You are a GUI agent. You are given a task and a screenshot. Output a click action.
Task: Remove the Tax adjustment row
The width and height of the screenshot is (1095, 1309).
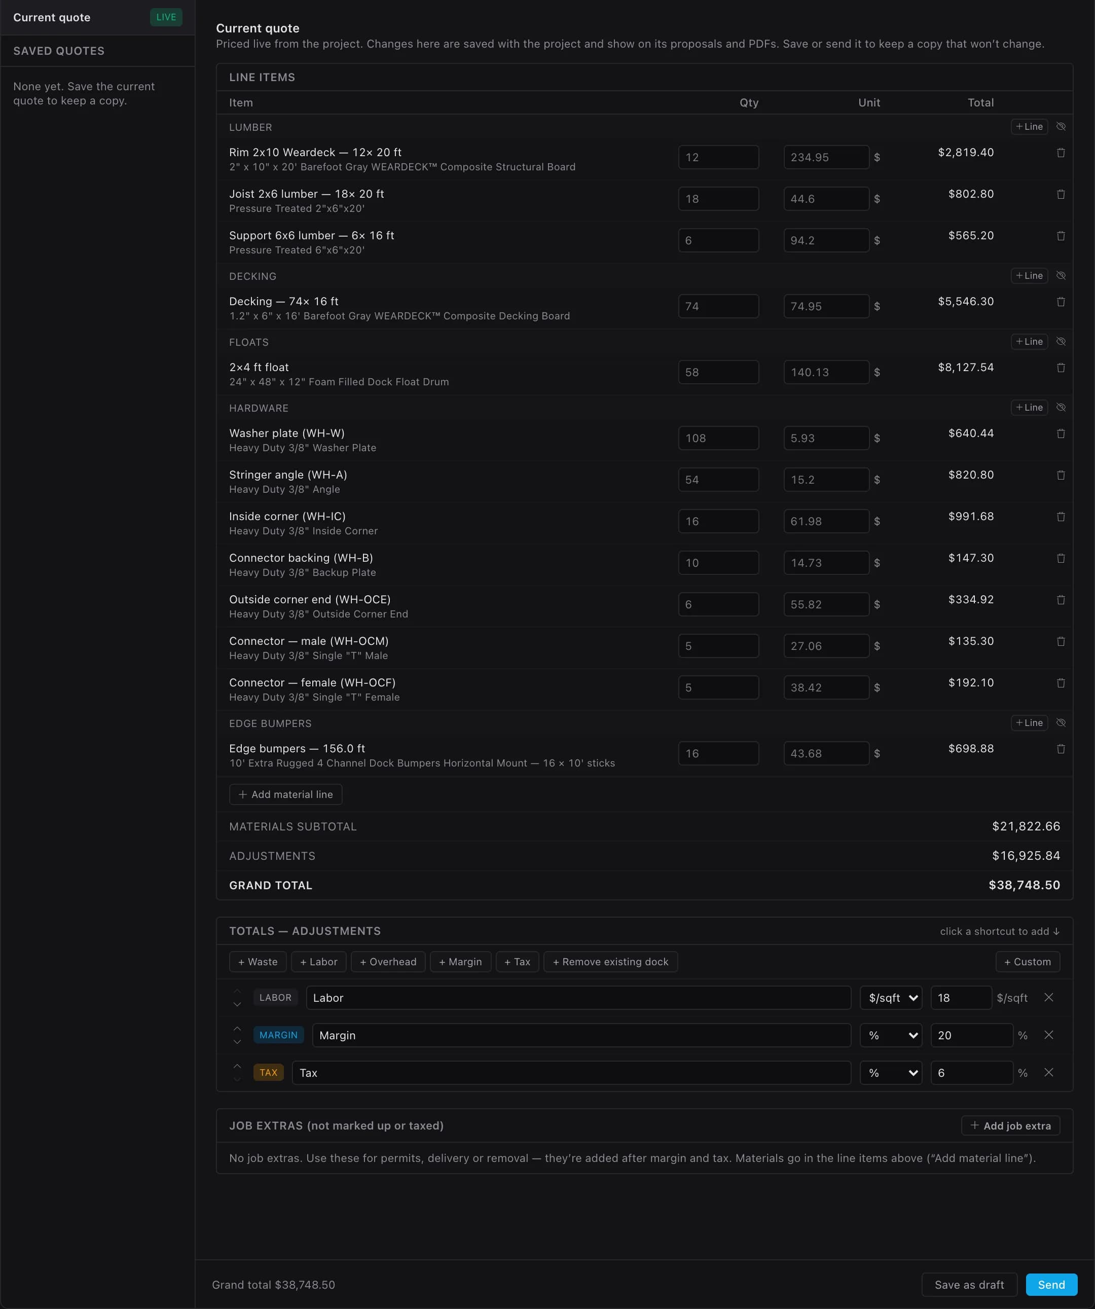coord(1049,1072)
